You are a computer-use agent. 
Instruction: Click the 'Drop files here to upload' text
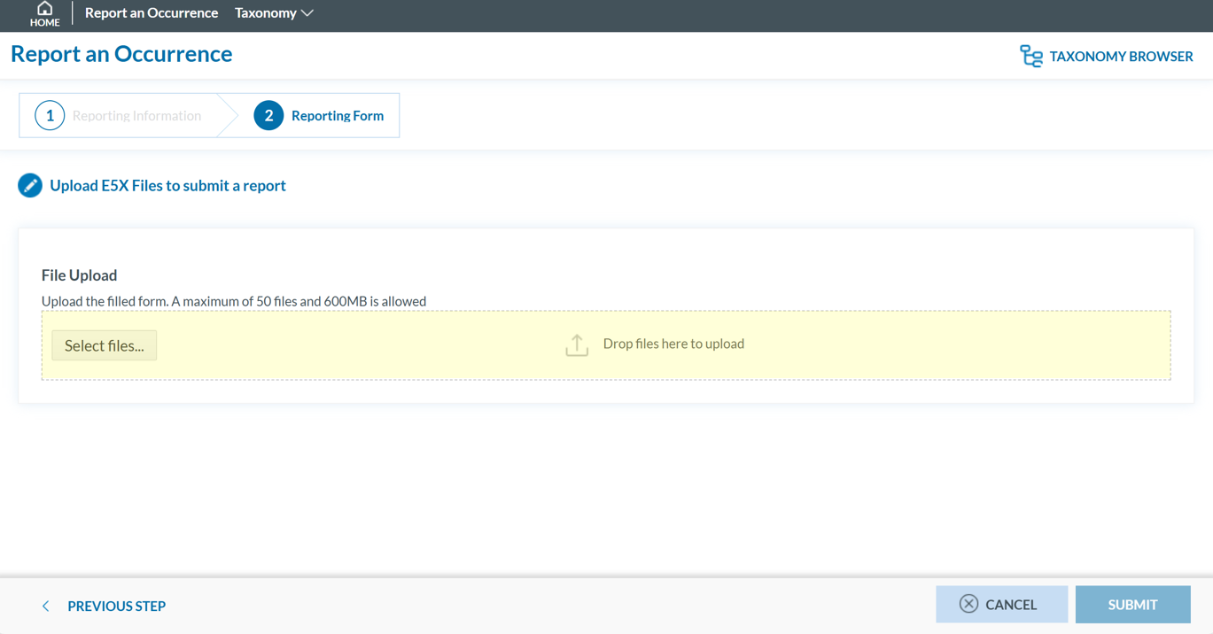point(673,344)
